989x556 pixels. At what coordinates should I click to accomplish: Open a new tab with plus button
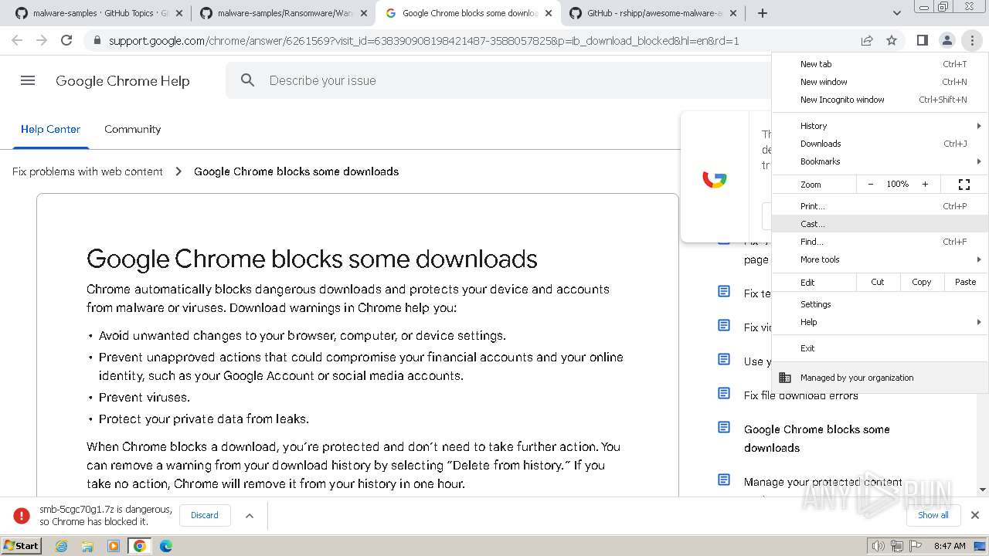click(x=763, y=13)
